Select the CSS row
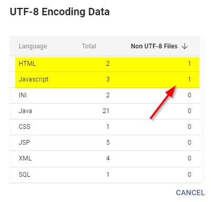The image size is (211, 202). 105,127
